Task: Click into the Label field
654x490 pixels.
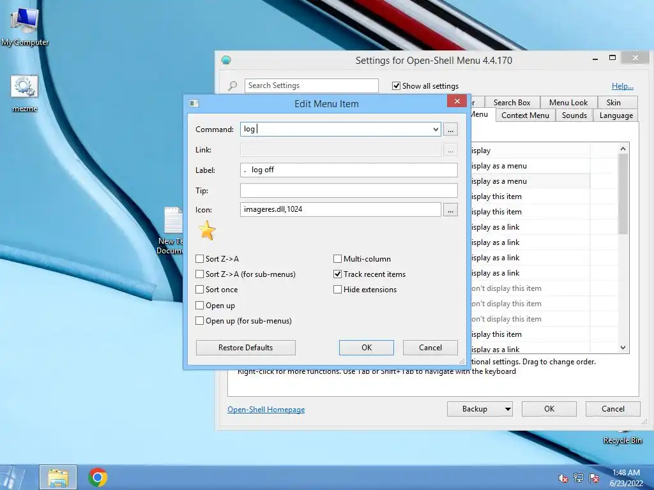Action: (349, 170)
